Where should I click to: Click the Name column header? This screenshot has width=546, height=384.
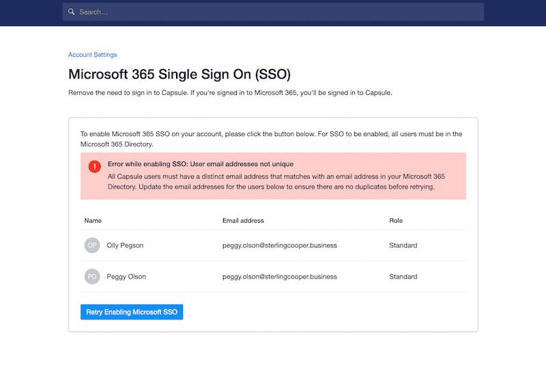click(93, 221)
